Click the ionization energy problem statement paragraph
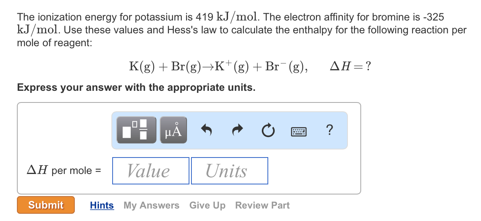The image size is (481, 221). point(242,30)
